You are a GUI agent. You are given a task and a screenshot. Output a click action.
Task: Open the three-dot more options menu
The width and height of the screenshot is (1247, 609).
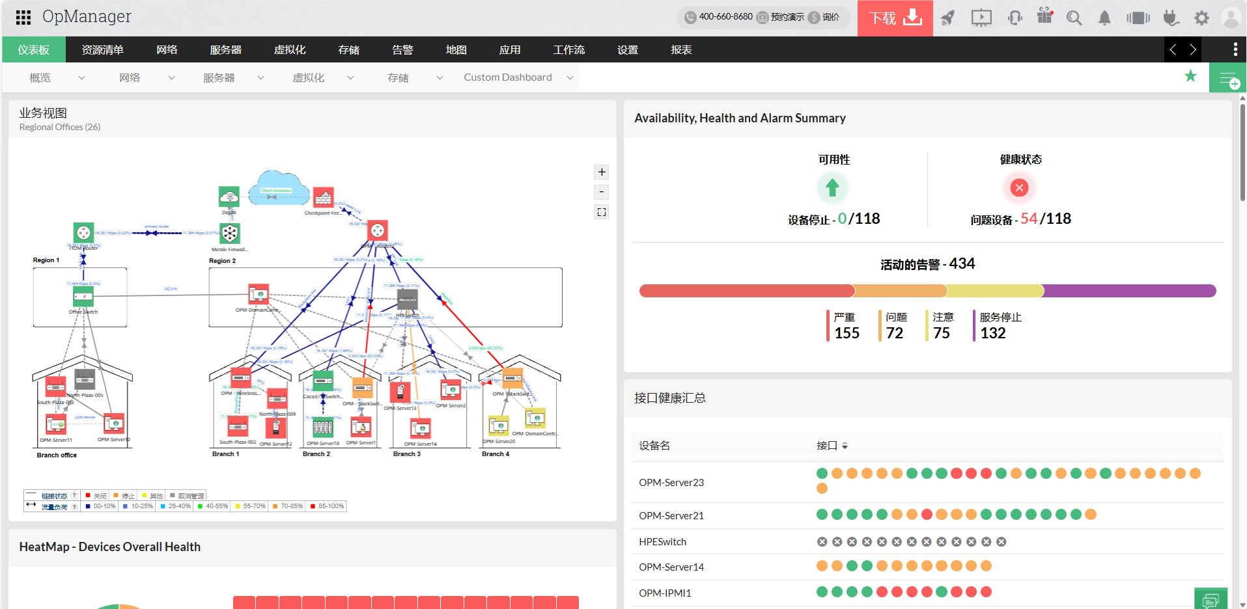coord(1235,49)
